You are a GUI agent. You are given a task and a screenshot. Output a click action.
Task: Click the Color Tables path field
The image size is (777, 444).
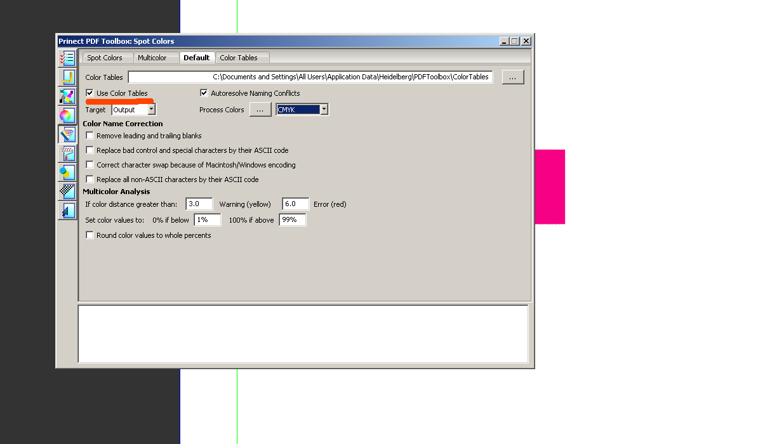point(310,77)
